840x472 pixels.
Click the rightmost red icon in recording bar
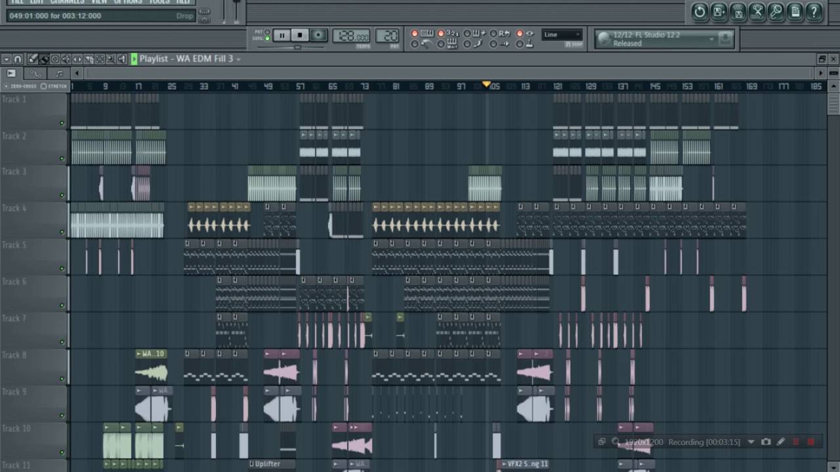pyautogui.click(x=811, y=442)
